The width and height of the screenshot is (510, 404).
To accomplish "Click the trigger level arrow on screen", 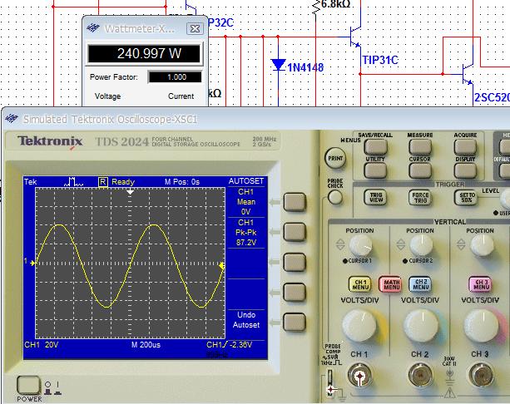I will click(222, 266).
